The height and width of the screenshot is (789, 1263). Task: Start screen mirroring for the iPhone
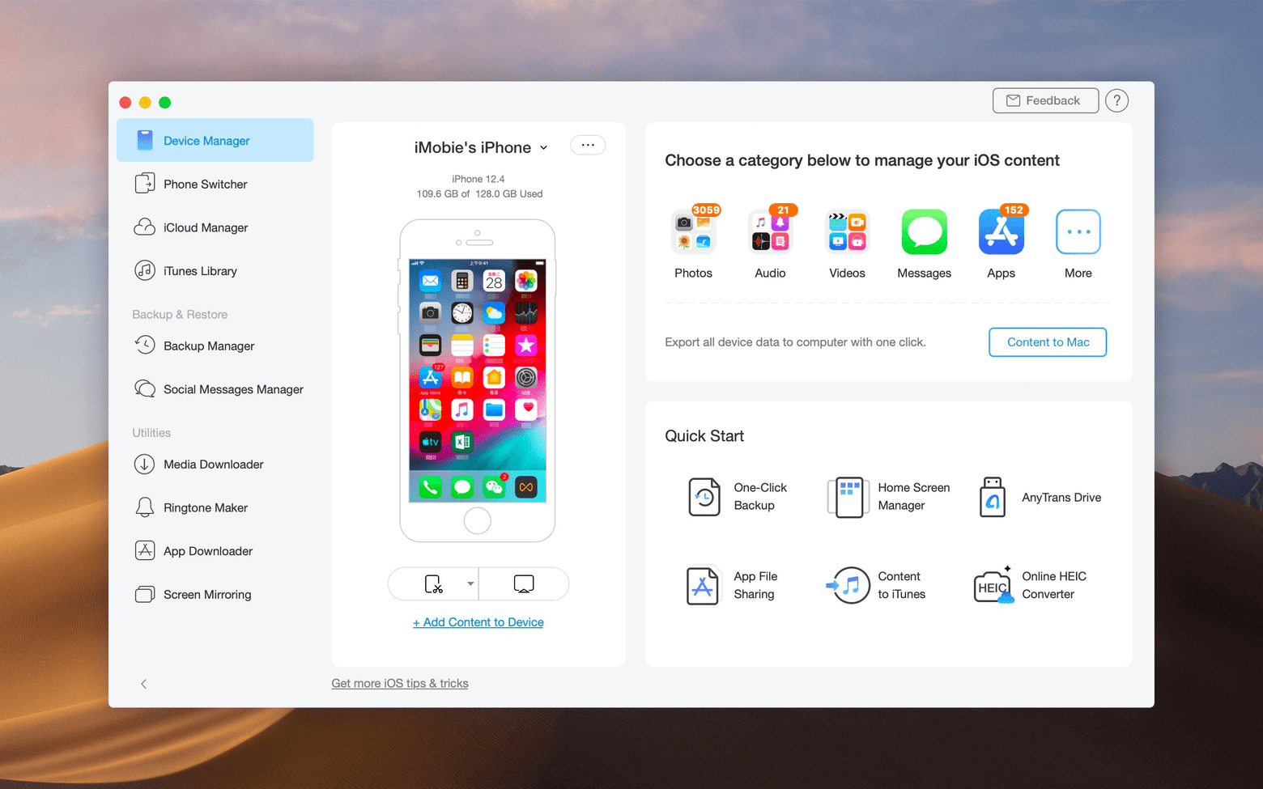click(x=524, y=583)
